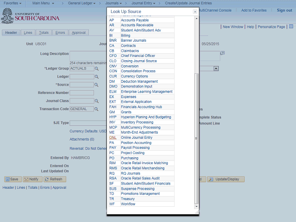Click the page grid icon beside Personalize Page
The width and height of the screenshot is (296, 222).
(291, 26)
